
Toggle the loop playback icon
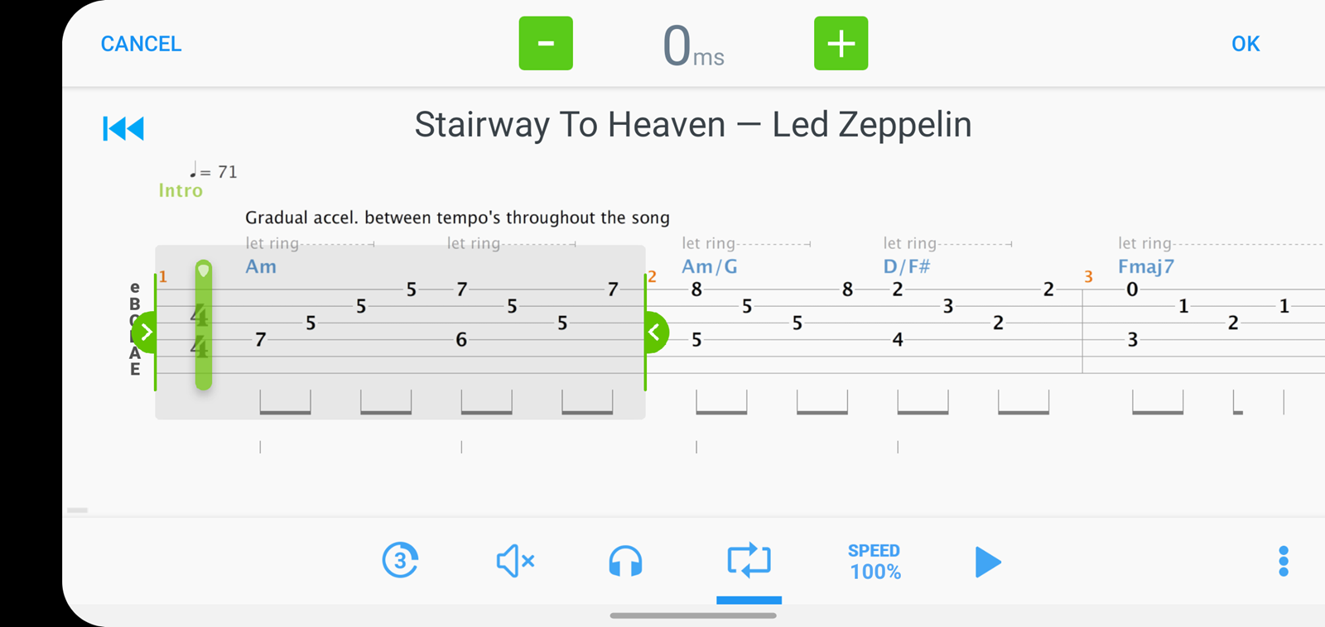tap(749, 560)
